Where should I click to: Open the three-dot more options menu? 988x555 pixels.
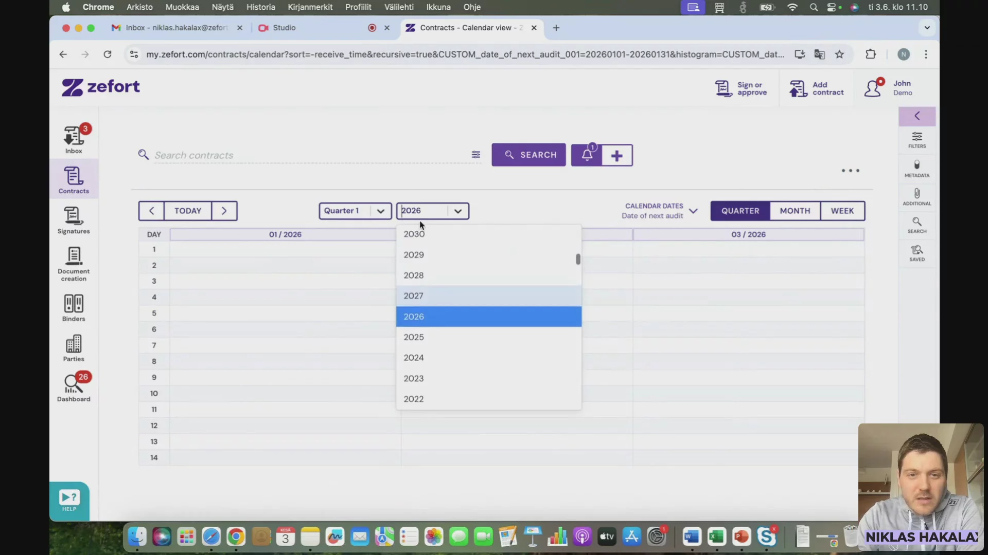click(x=850, y=171)
